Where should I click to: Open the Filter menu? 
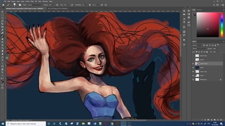[x=32, y=1]
